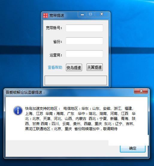The height and width of the screenshot is (166, 154).
Task: Confirm the dialog with 确定
Action: click(132, 148)
